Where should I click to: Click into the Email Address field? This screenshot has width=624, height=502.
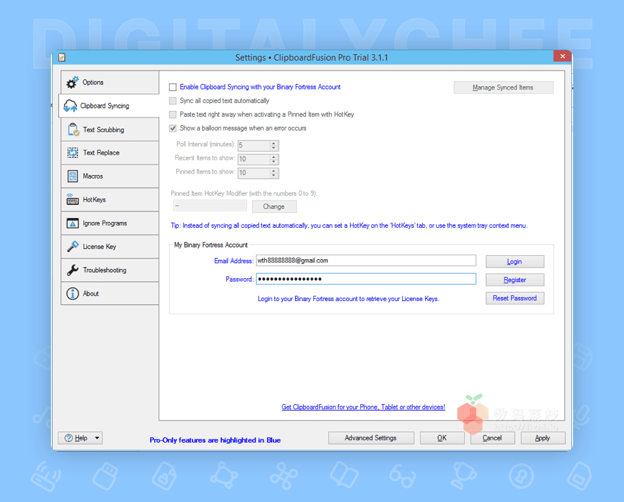tap(366, 260)
